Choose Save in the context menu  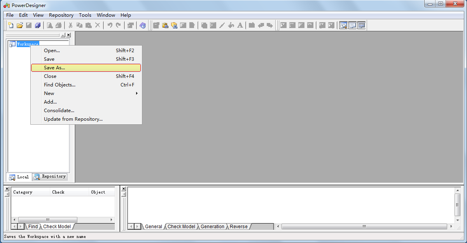(x=86, y=59)
